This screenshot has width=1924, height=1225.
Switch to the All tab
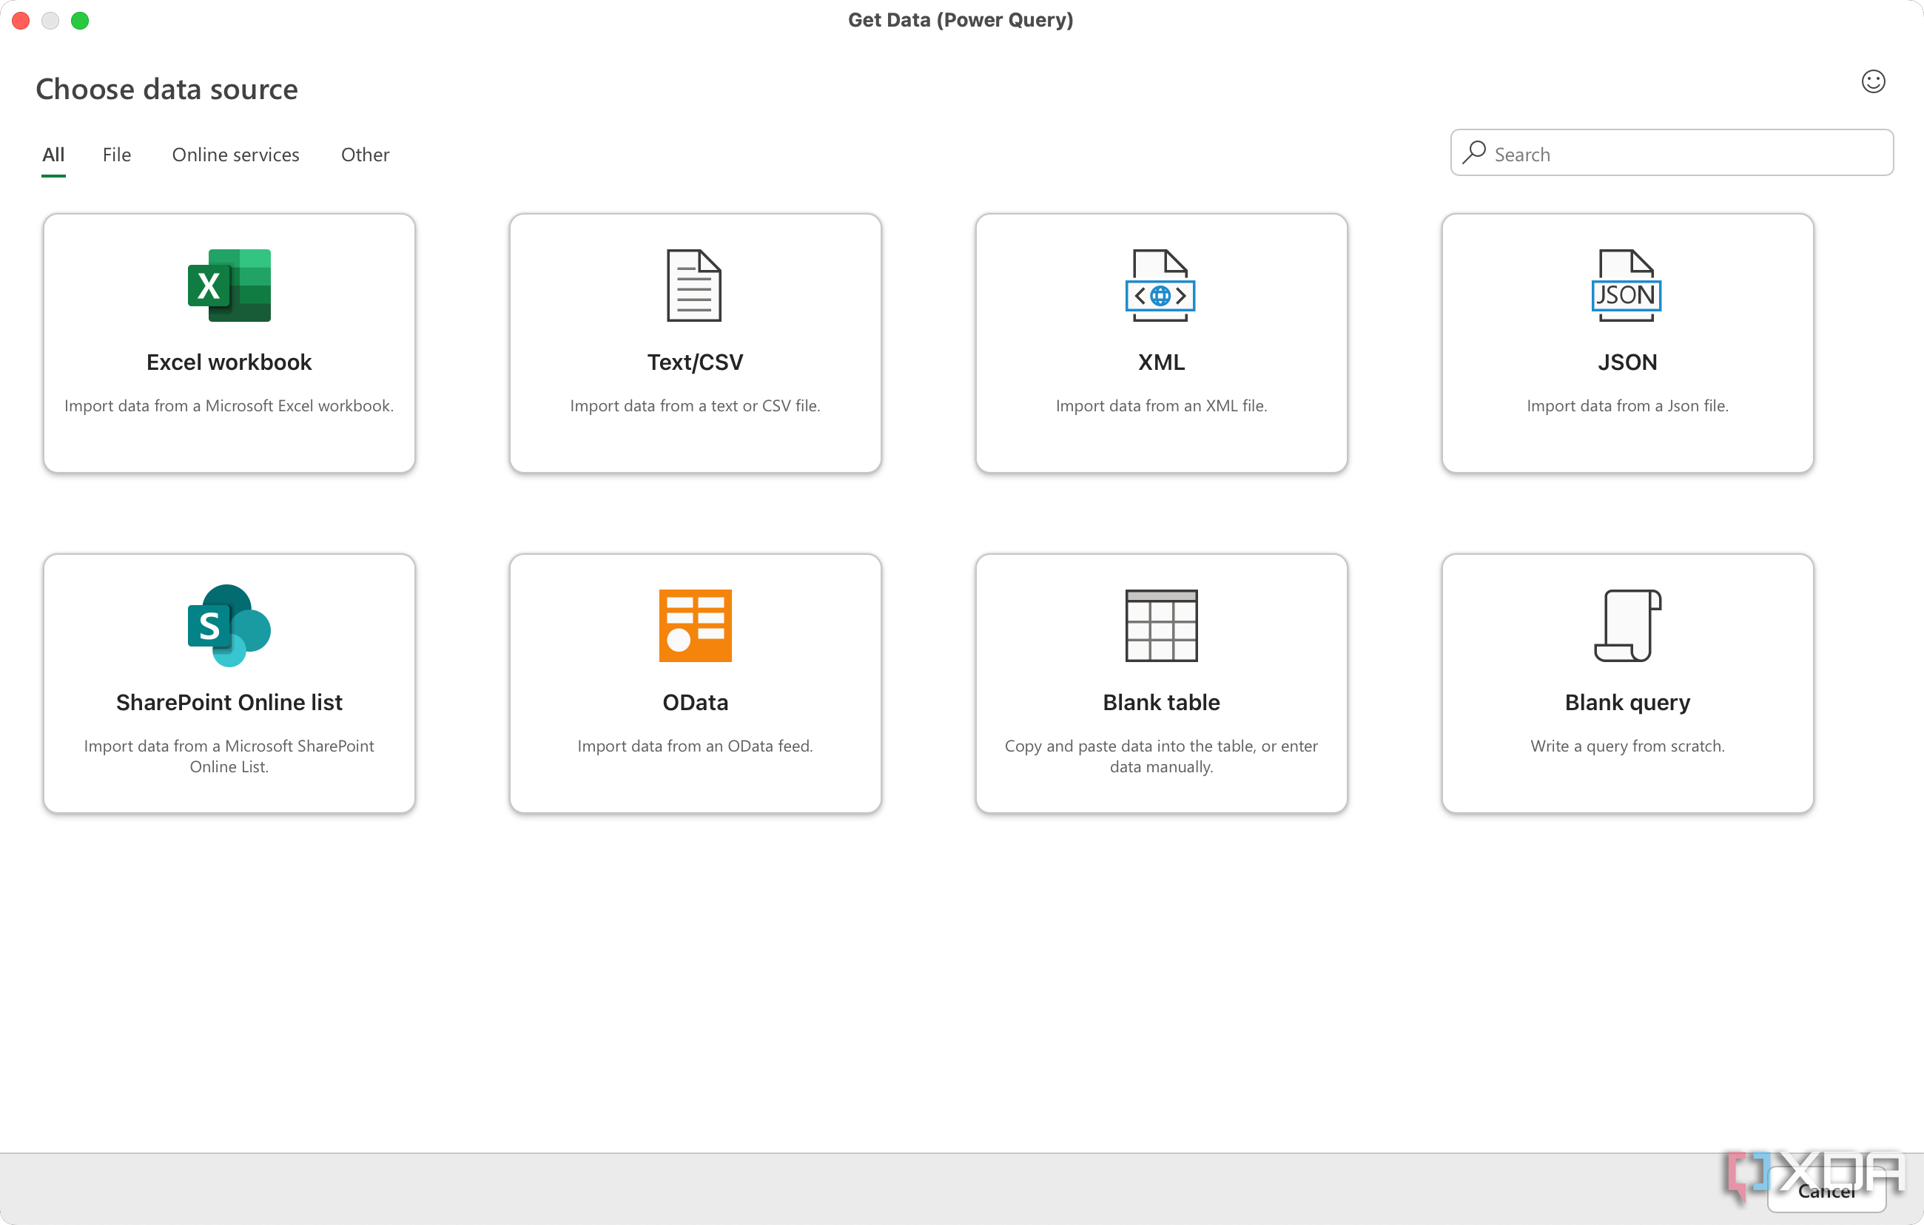[x=53, y=154]
